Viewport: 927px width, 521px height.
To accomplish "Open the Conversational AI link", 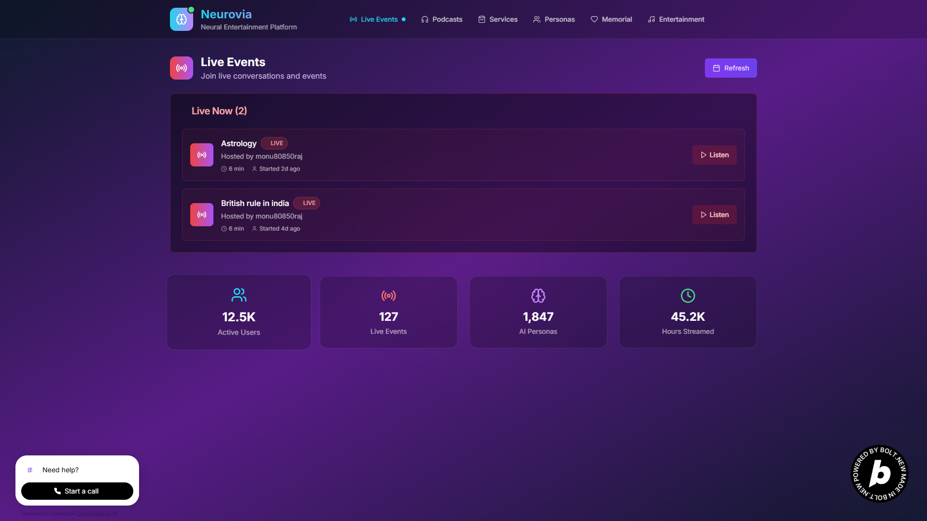I will tap(97, 514).
